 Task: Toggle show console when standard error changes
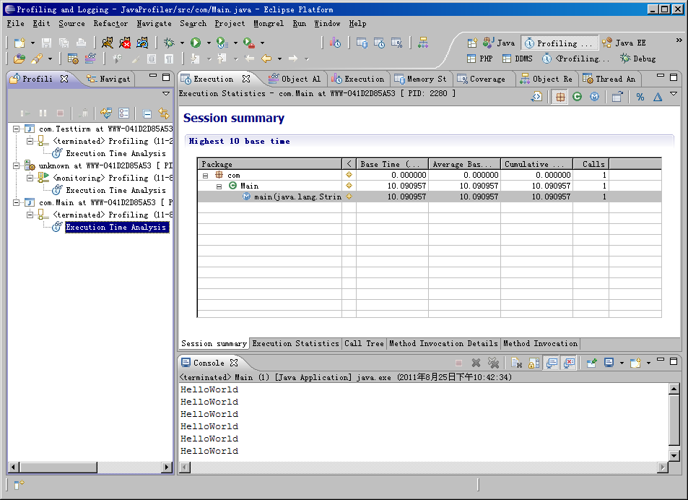pyautogui.click(x=569, y=363)
